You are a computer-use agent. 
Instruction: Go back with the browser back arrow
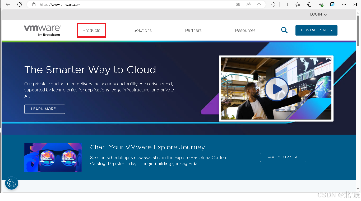click(8, 4)
